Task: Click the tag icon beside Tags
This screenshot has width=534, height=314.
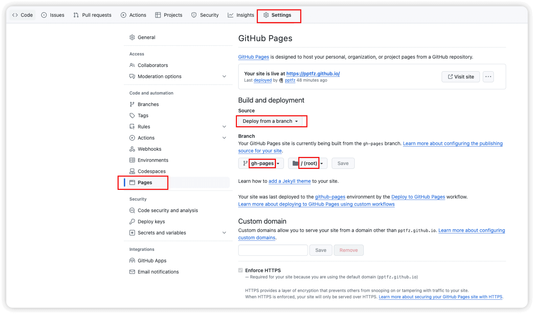Action: pos(132,115)
